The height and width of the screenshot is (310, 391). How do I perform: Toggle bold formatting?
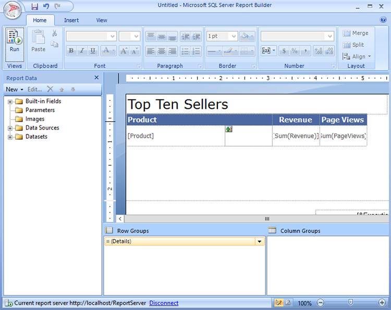(x=71, y=51)
